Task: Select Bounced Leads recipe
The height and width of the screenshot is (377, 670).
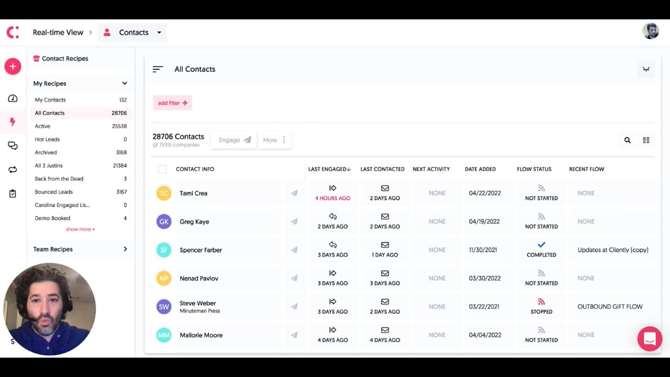Action: [81, 192]
